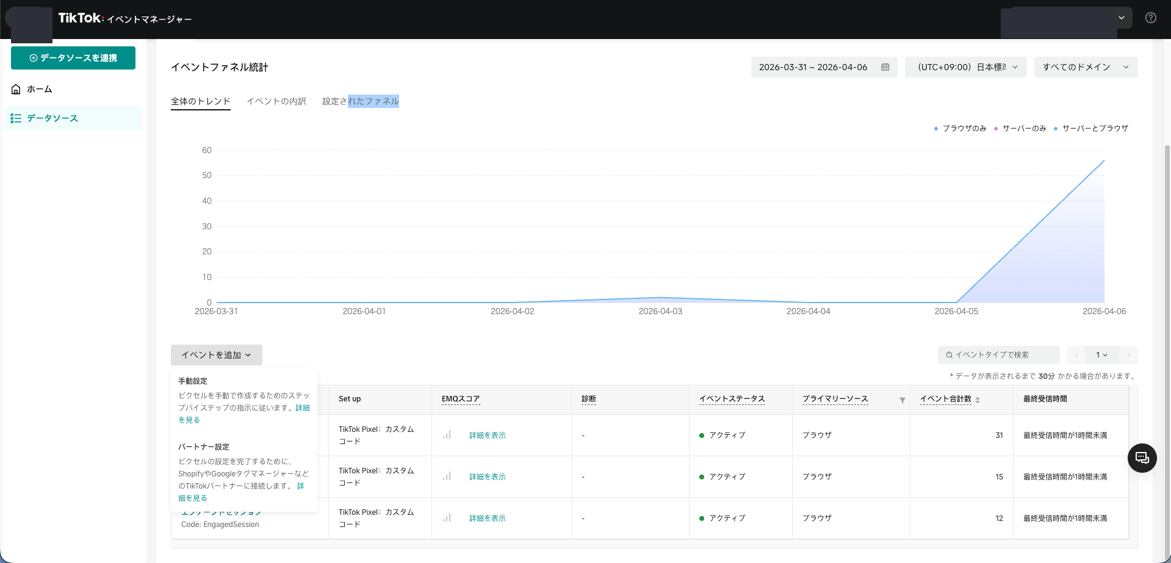Open the chat support bubble icon
1171x563 pixels.
tap(1142, 458)
